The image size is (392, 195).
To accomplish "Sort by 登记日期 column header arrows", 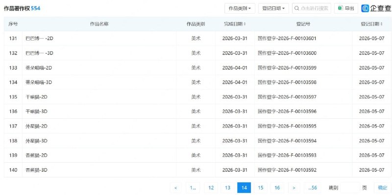I will [x=382, y=24].
